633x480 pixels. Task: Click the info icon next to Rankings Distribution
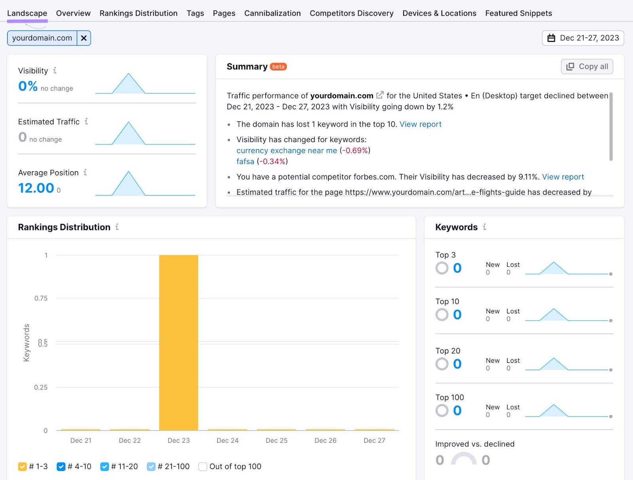[x=117, y=227]
